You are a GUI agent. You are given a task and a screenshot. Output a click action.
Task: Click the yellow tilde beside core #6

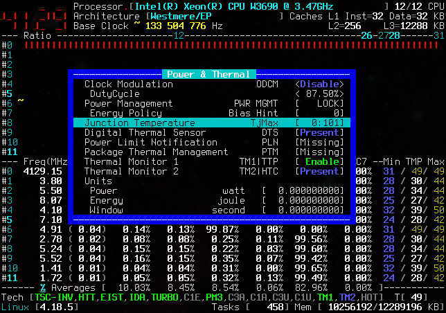click(x=21, y=100)
